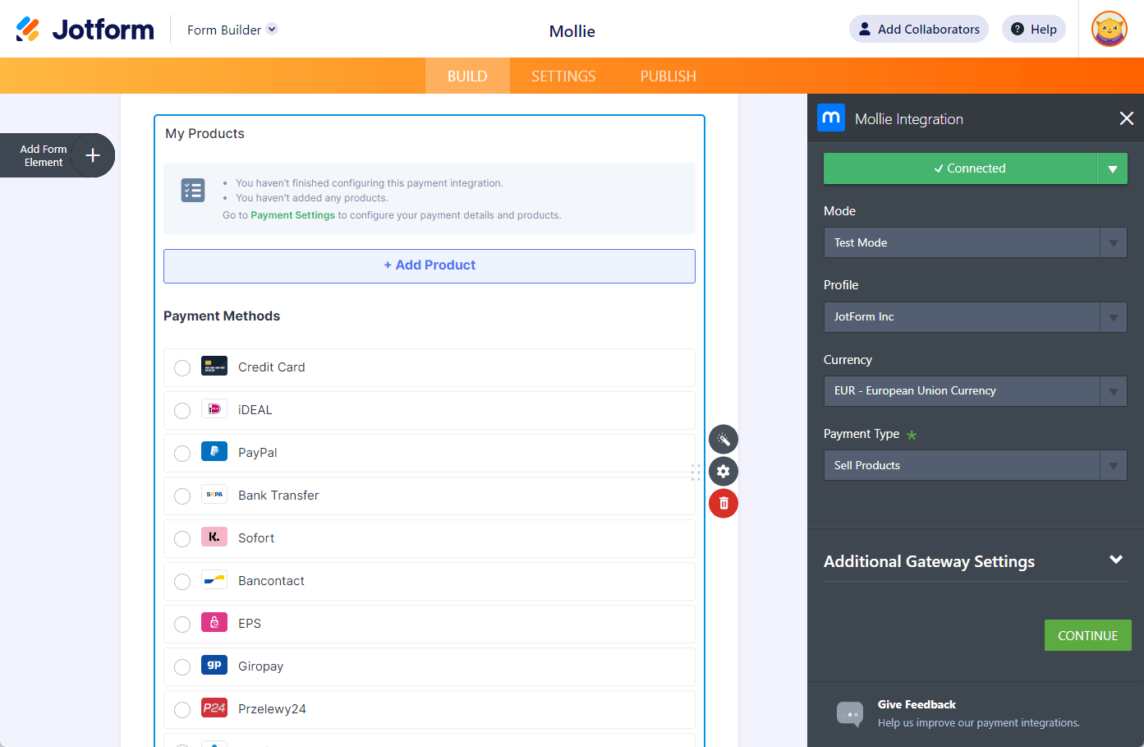The width and height of the screenshot is (1144, 747).
Task: Click the Give Feedback link
Action: 917,704
